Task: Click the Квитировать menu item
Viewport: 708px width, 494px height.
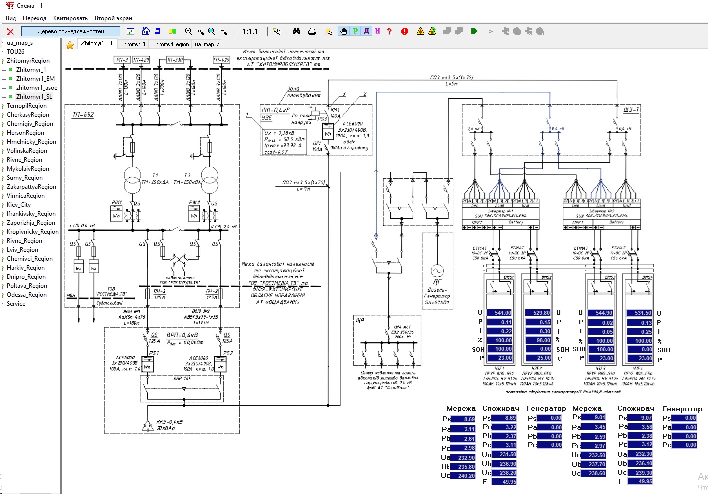Action: (x=70, y=18)
